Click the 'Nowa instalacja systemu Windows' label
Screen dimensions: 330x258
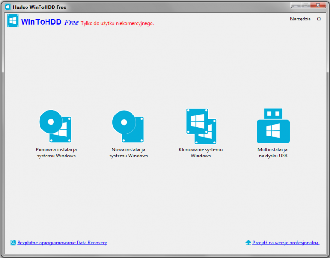pyautogui.click(x=128, y=153)
